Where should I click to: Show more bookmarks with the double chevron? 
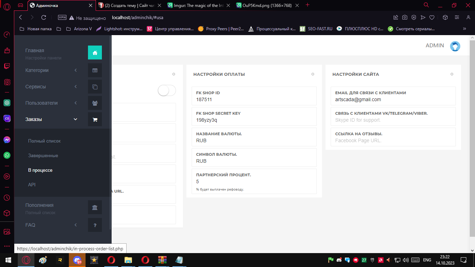coord(465,29)
